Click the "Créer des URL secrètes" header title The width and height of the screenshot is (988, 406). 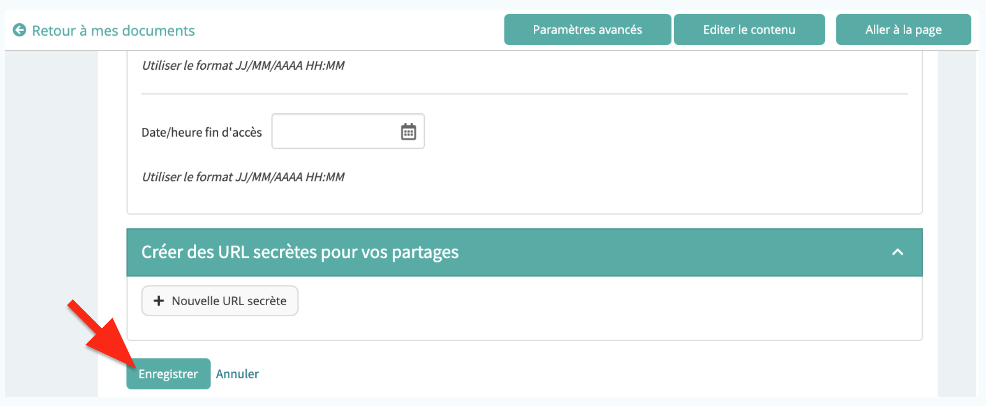[300, 252]
